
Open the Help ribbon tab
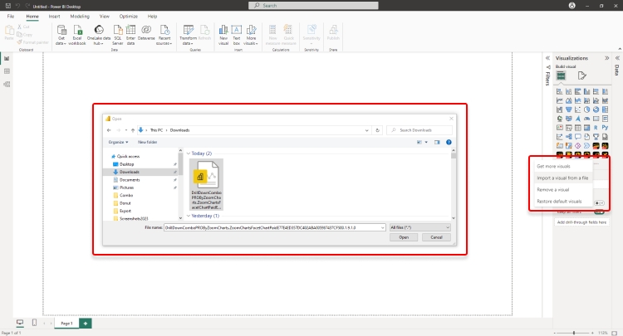pos(152,17)
